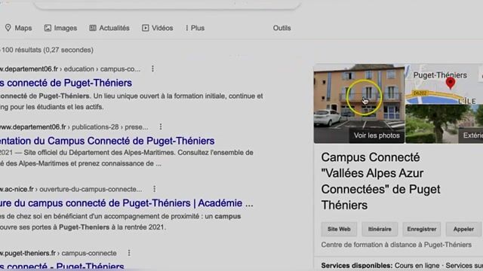
Task: Click the Voir les photos overlay
Action: [x=377, y=135]
